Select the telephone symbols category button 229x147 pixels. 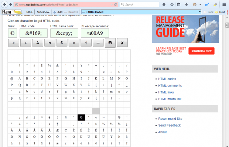pyautogui.click(x=110, y=43)
